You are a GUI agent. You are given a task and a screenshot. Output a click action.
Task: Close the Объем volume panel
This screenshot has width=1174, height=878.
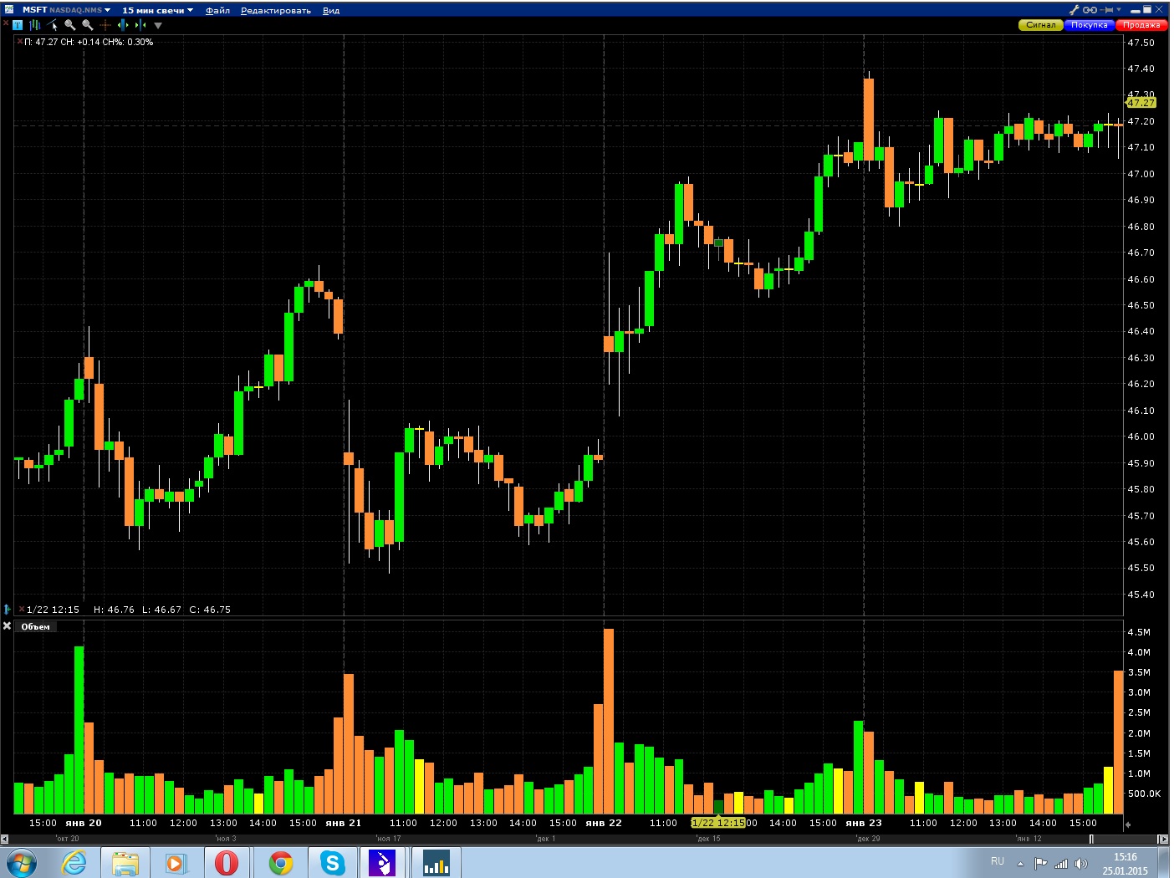[8, 625]
